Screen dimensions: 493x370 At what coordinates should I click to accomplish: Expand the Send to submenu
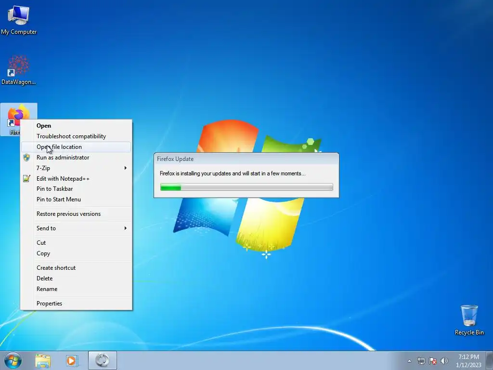(x=76, y=228)
